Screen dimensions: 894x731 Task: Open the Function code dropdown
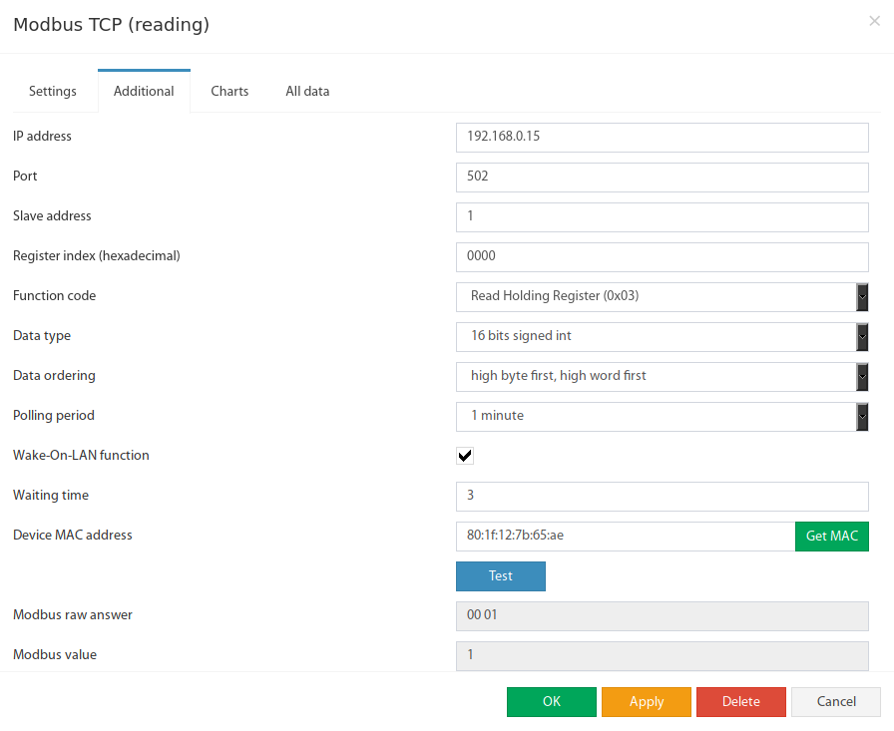point(662,297)
